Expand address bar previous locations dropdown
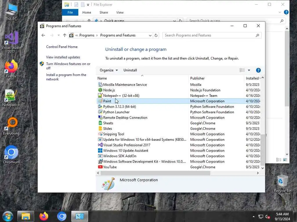The width and height of the screenshot is (297, 222). [x=150, y=35]
